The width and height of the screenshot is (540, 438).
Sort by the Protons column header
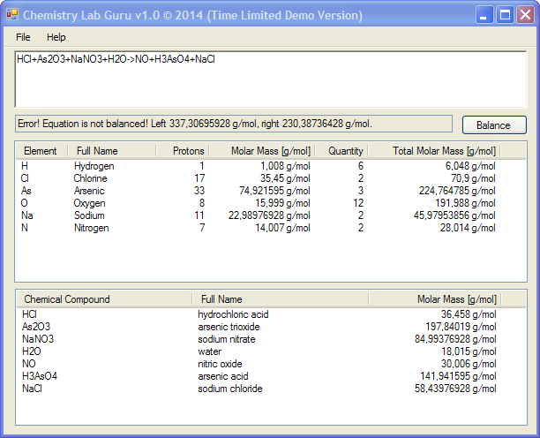188,151
